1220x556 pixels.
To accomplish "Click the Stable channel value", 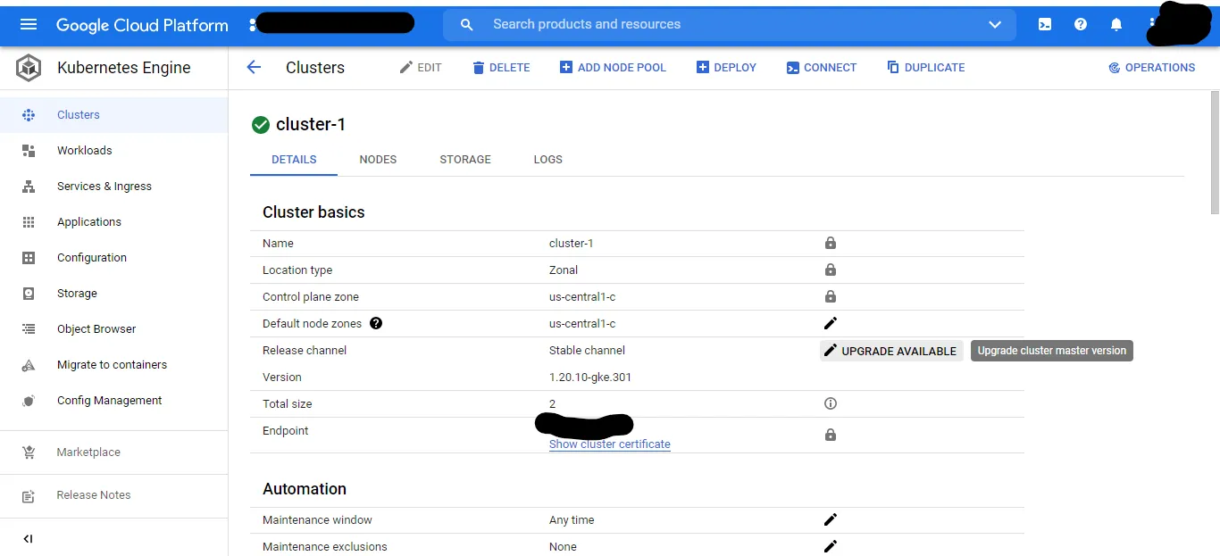I will click(x=587, y=351).
